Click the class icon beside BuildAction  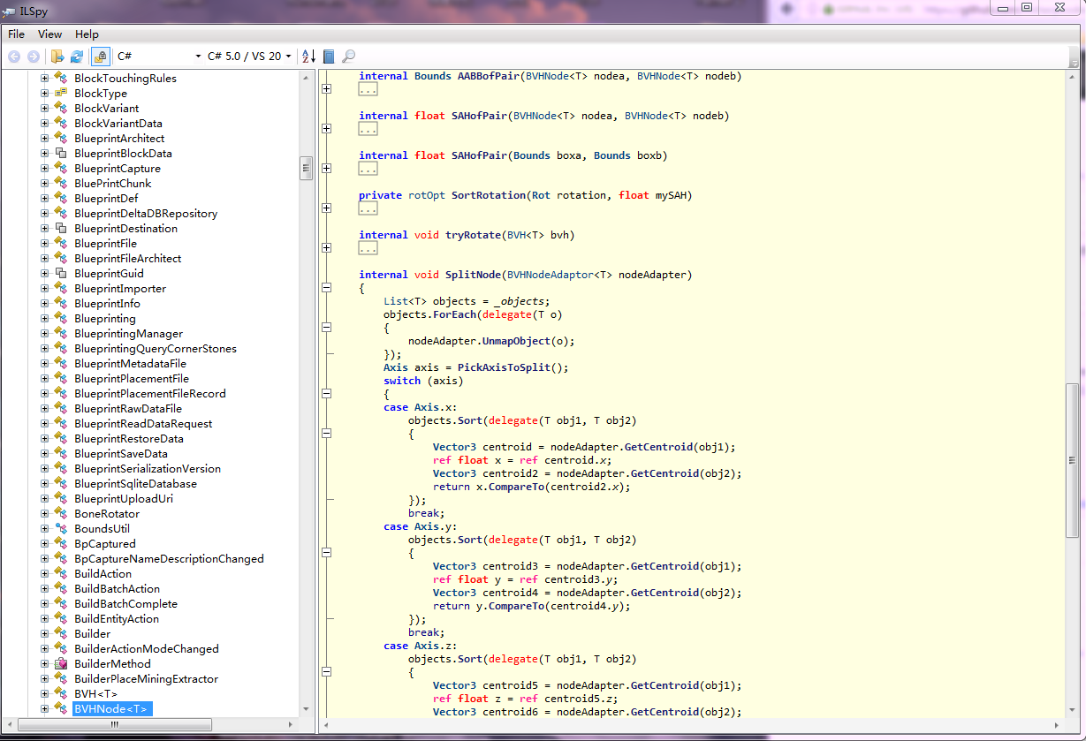[61, 574]
